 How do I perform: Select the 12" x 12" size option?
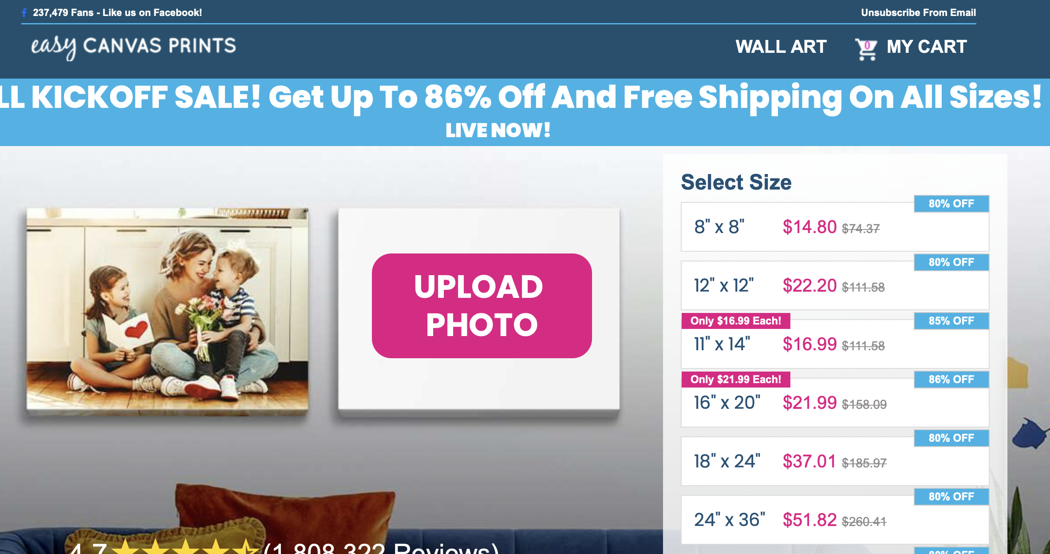(x=835, y=285)
